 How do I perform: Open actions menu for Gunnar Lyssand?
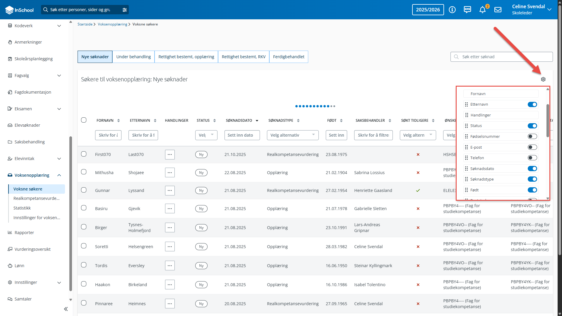tap(170, 190)
